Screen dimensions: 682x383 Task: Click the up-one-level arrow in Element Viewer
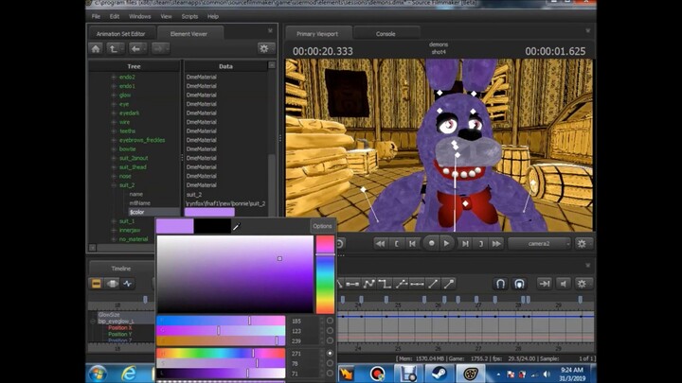pyautogui.click(x=116, y=48)
